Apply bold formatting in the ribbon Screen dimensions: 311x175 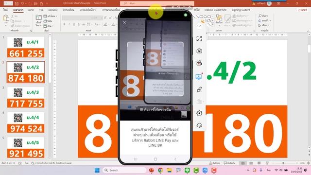64,24
